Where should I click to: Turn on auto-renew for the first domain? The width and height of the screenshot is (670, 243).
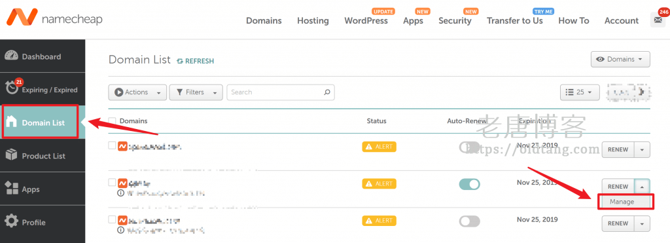click(x=469, y=147)
